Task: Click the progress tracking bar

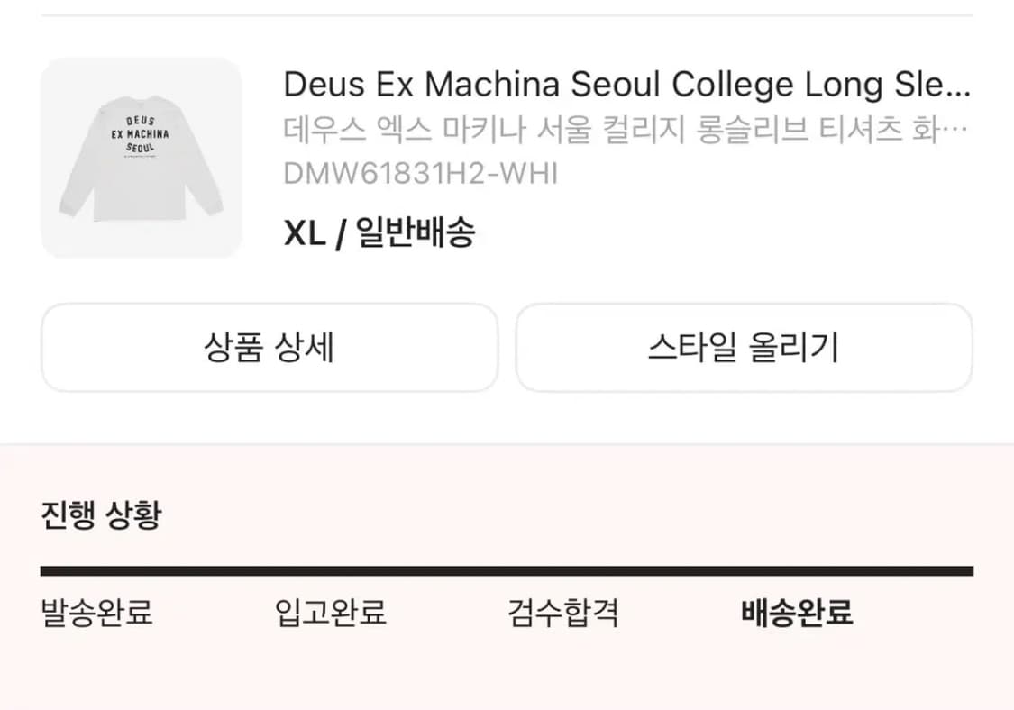Action: point(507,569)
